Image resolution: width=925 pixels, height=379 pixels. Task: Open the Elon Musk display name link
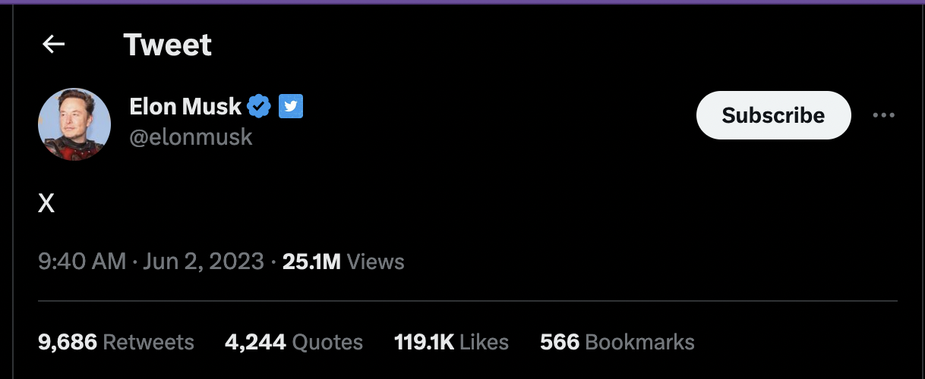(185, 107)
